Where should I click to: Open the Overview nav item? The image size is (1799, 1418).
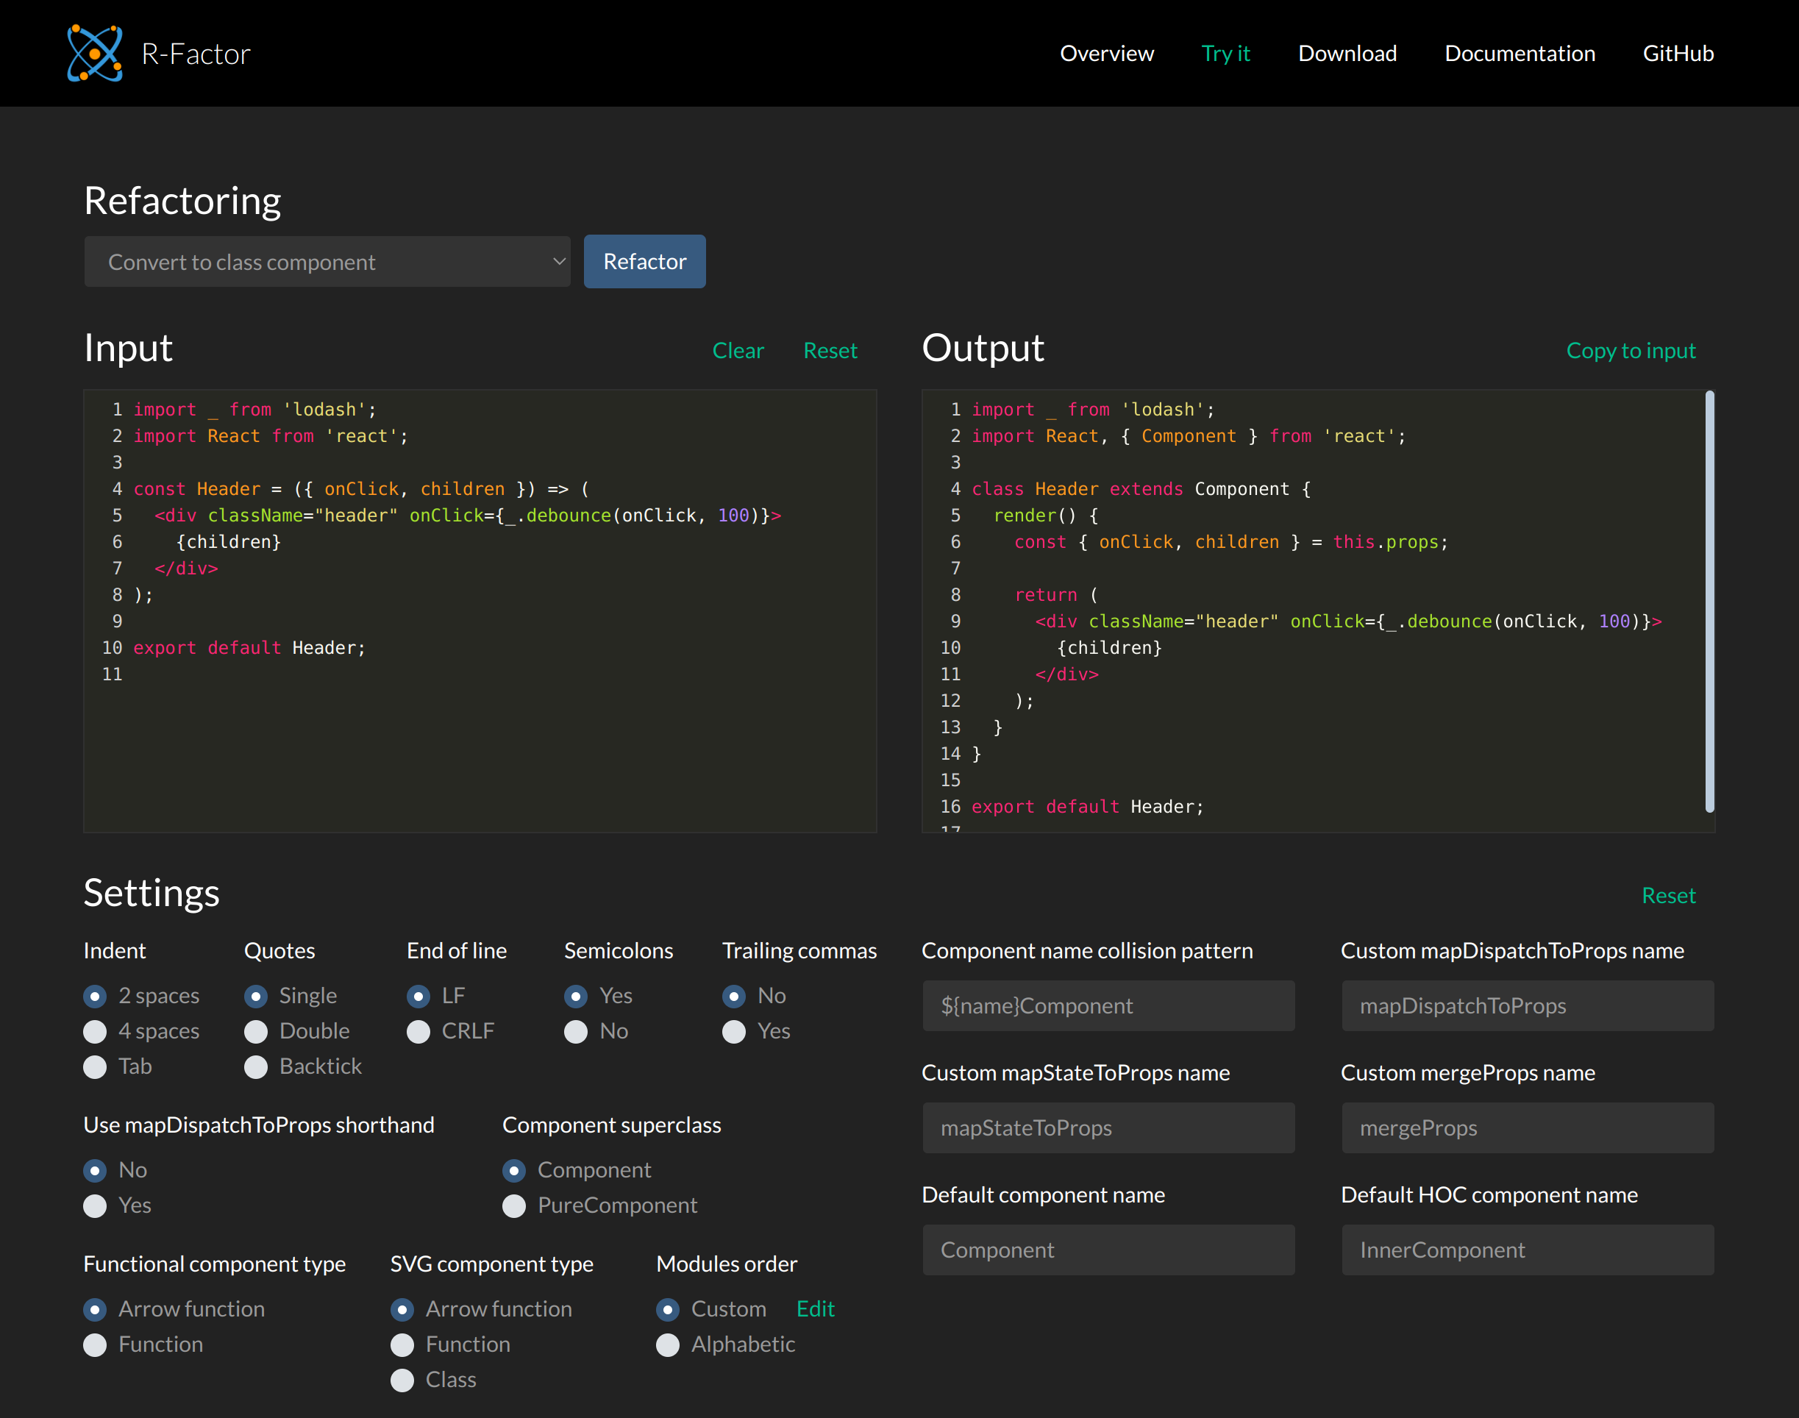pyautogui.click(x=1107, y=53)
